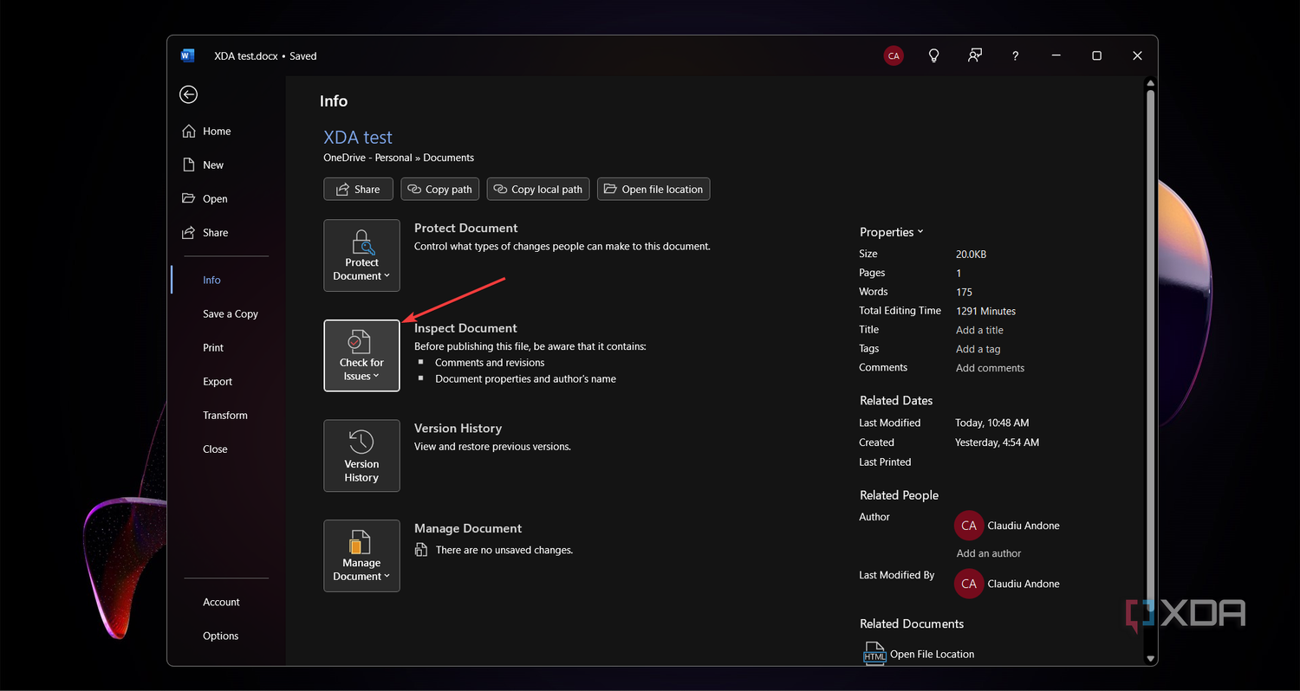Open the feedback icon in title bar

975,55
